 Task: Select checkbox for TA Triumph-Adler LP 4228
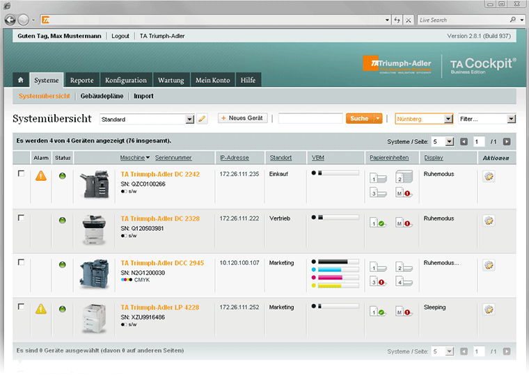tap(21, 307)
